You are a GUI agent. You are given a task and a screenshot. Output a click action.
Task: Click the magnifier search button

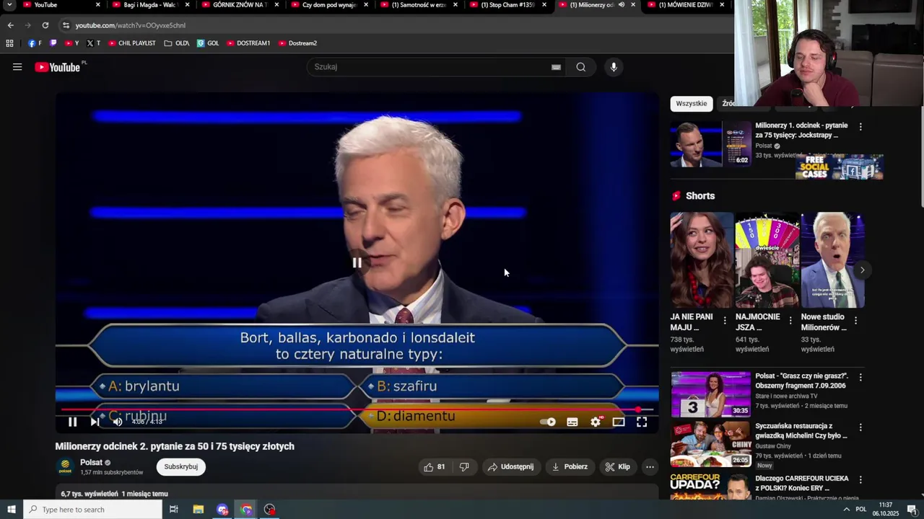(x=581, y=67)
